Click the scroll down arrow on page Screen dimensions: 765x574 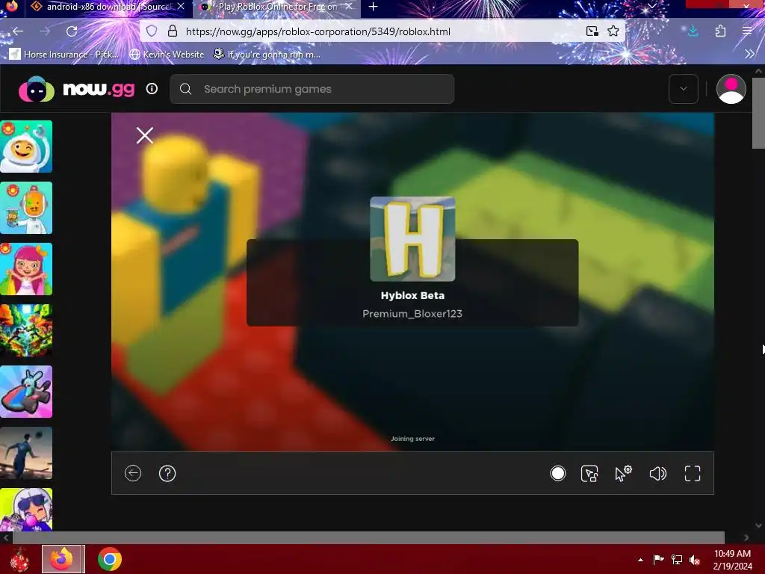click(x=758, y=525)
